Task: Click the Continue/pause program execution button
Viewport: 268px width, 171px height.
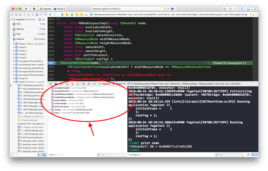Action: (62, 84)
